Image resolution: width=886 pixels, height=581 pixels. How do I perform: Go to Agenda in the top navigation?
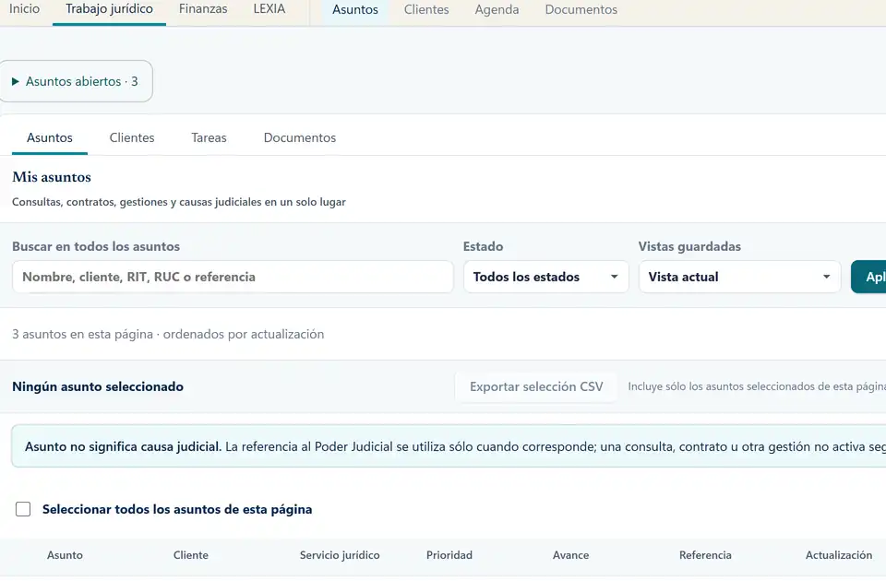497,9
